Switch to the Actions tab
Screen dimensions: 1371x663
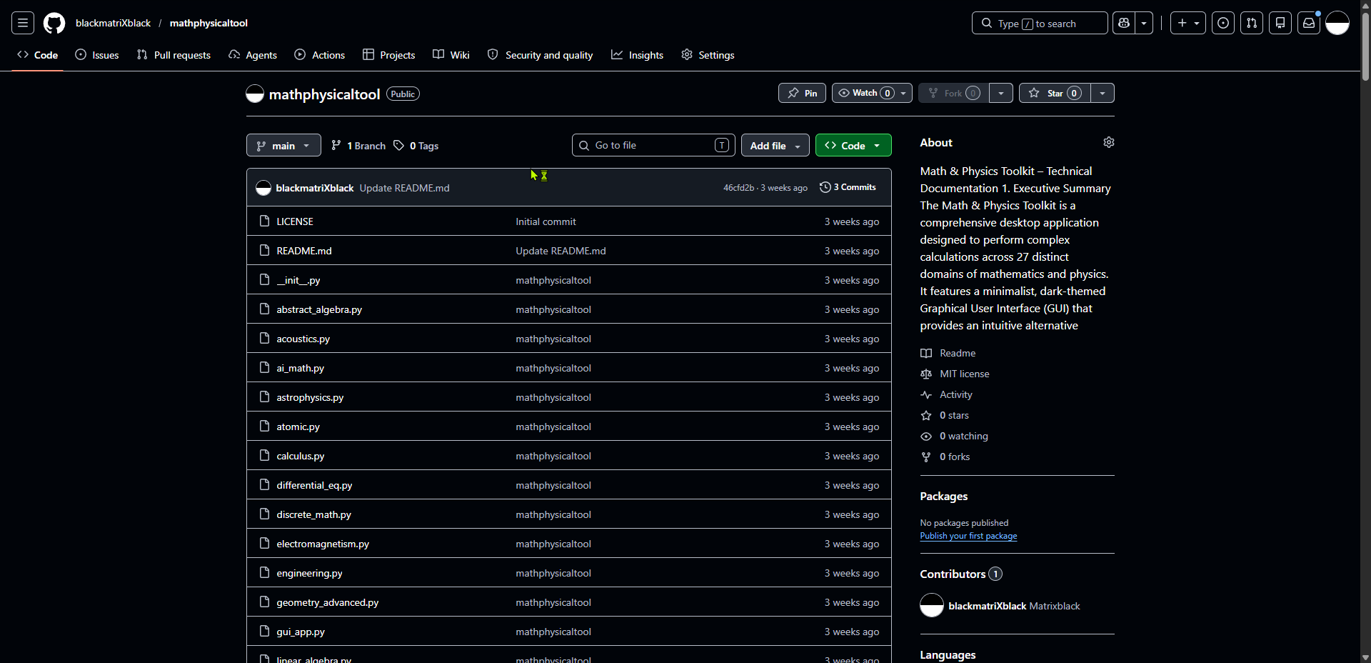click(320, 55)
